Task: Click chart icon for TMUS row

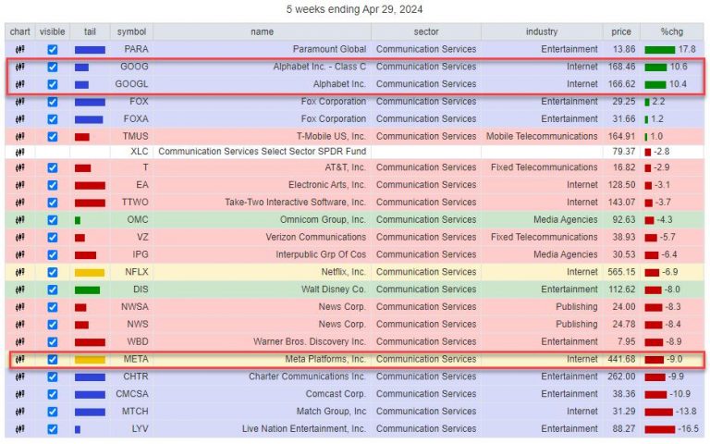Action: click(20, 136)
